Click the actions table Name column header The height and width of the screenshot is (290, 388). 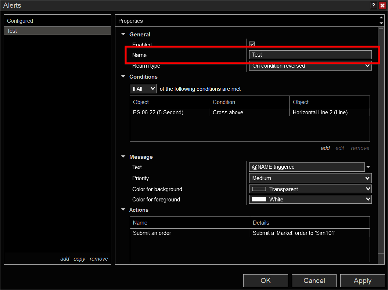pos(190,222)
